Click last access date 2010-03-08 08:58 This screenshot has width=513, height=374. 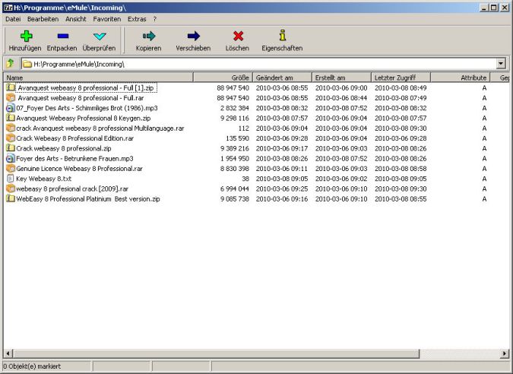[401, 169]
